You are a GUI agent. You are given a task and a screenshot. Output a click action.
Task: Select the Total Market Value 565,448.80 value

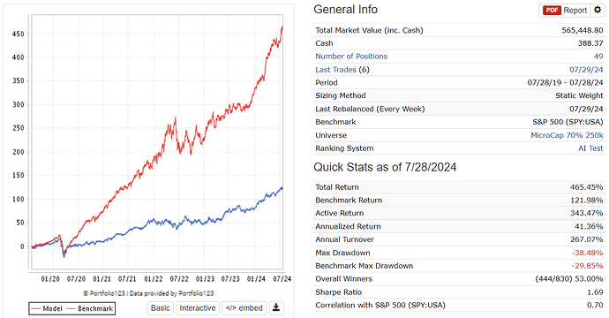(583, 30)
